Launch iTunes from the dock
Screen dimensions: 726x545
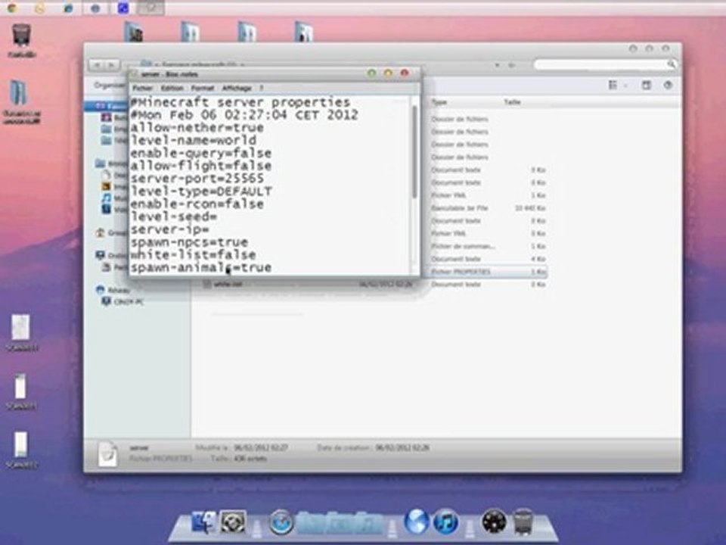point(445,522)
